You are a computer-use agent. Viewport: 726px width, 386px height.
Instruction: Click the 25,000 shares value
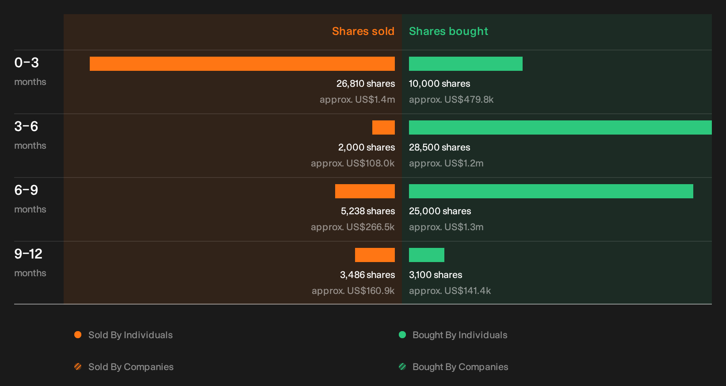pos(440,211)
